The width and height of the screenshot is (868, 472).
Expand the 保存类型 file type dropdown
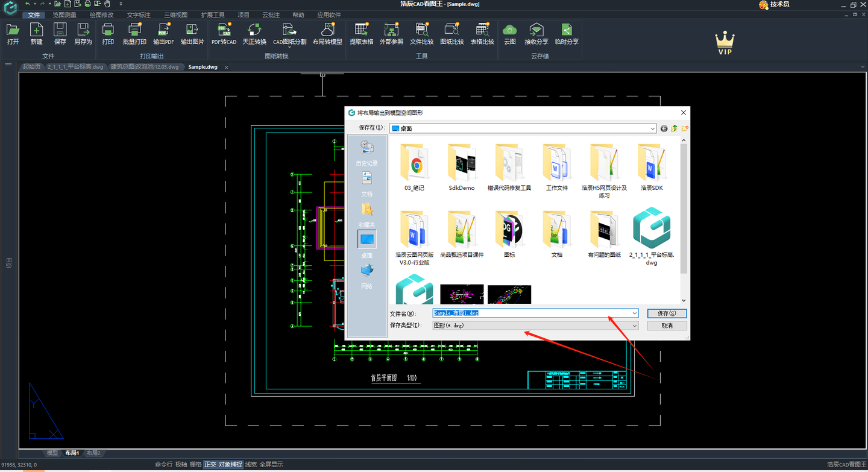pos(635,326)
